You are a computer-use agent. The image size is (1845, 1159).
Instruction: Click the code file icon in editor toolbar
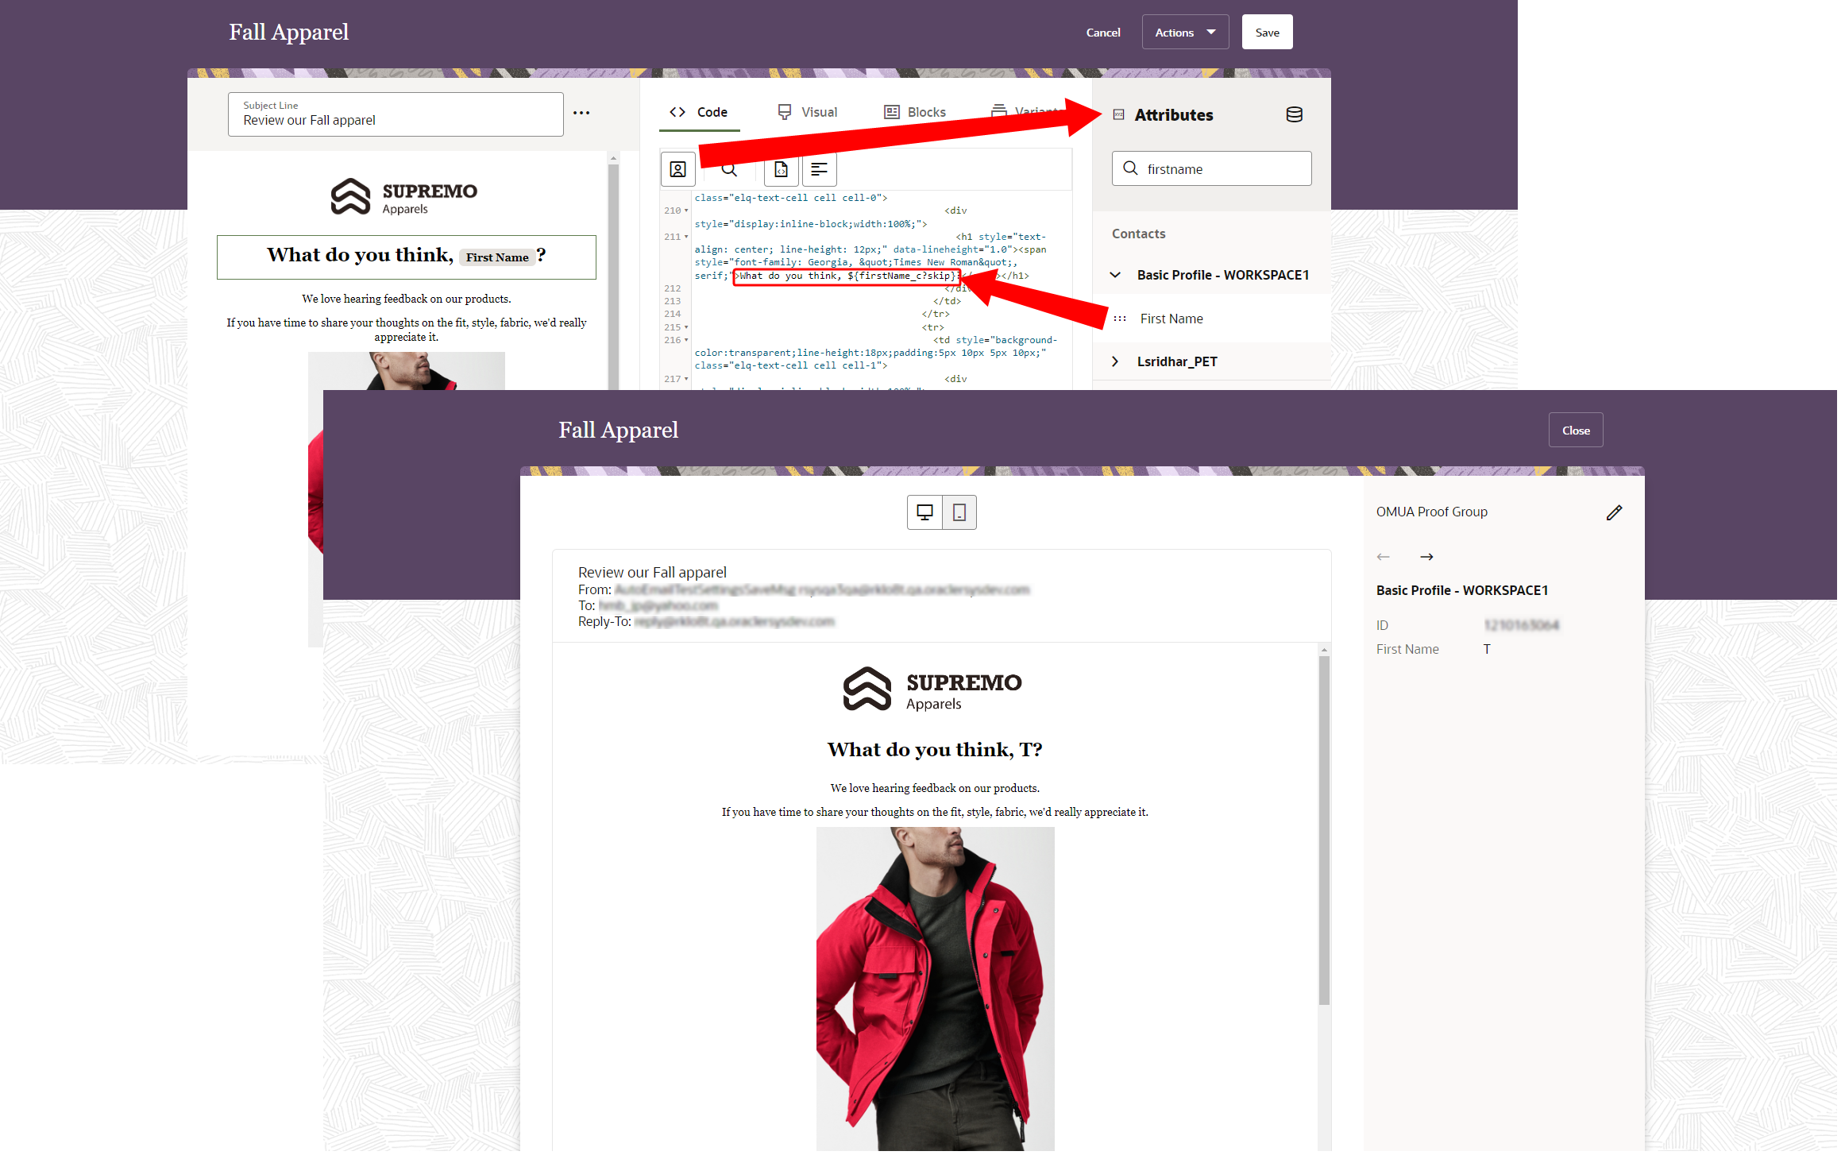point(781,169)
